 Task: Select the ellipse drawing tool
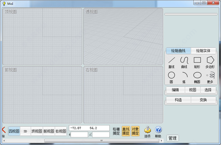point(197,77)
